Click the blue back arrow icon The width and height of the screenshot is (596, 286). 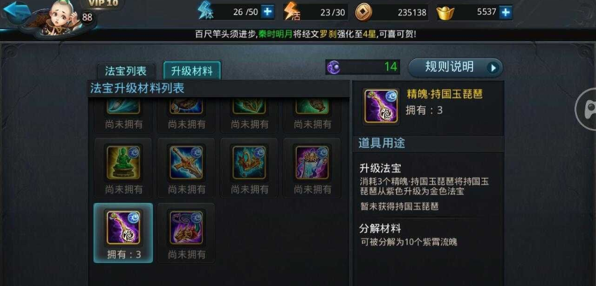click(x=16, y=12)
